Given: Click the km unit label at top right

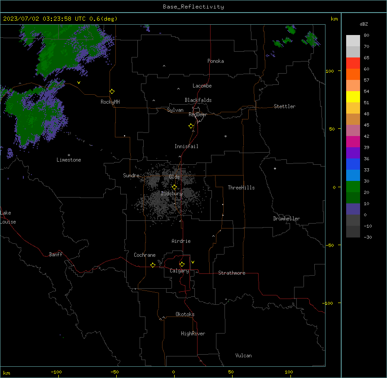Looking at the screenshot, I should point(334,19).
